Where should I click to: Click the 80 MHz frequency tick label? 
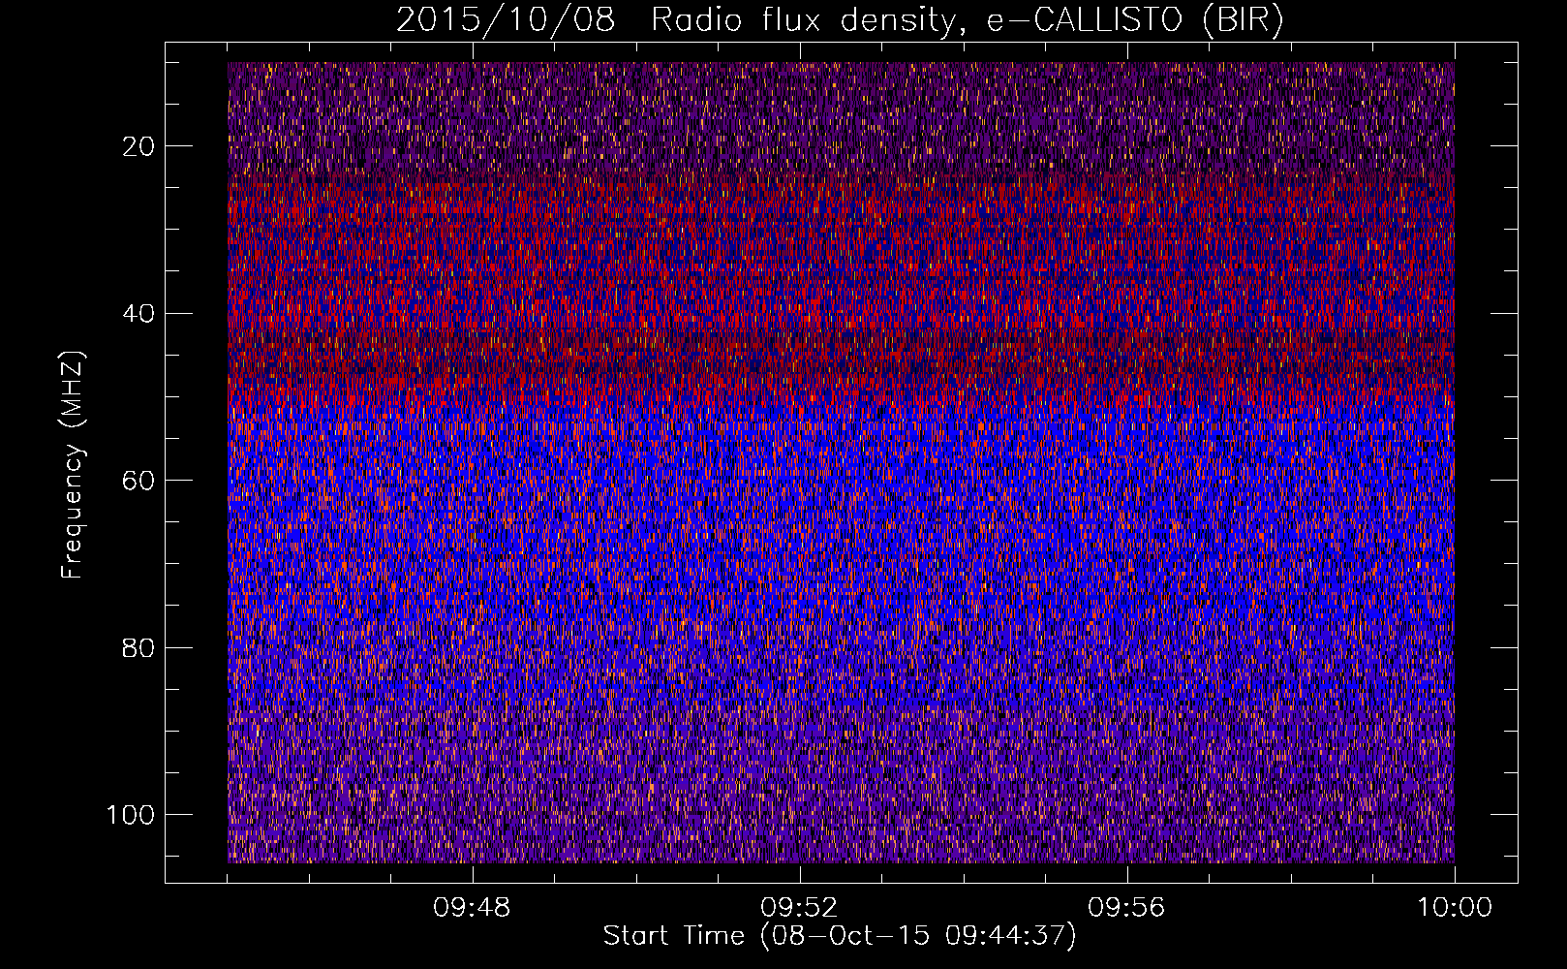coord(139,648)
